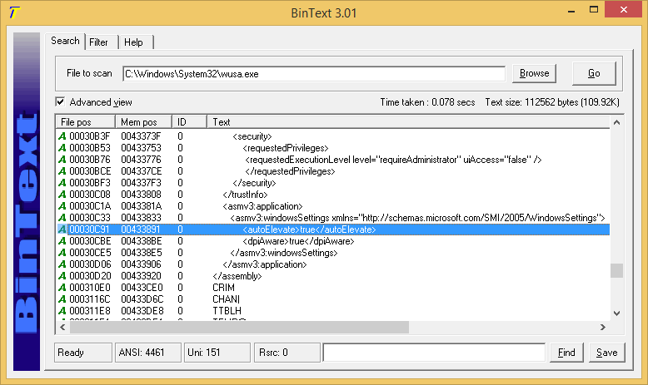Screen dimensions: 648x385
Task: Sort by the Text column header
Action: point(408,122)
